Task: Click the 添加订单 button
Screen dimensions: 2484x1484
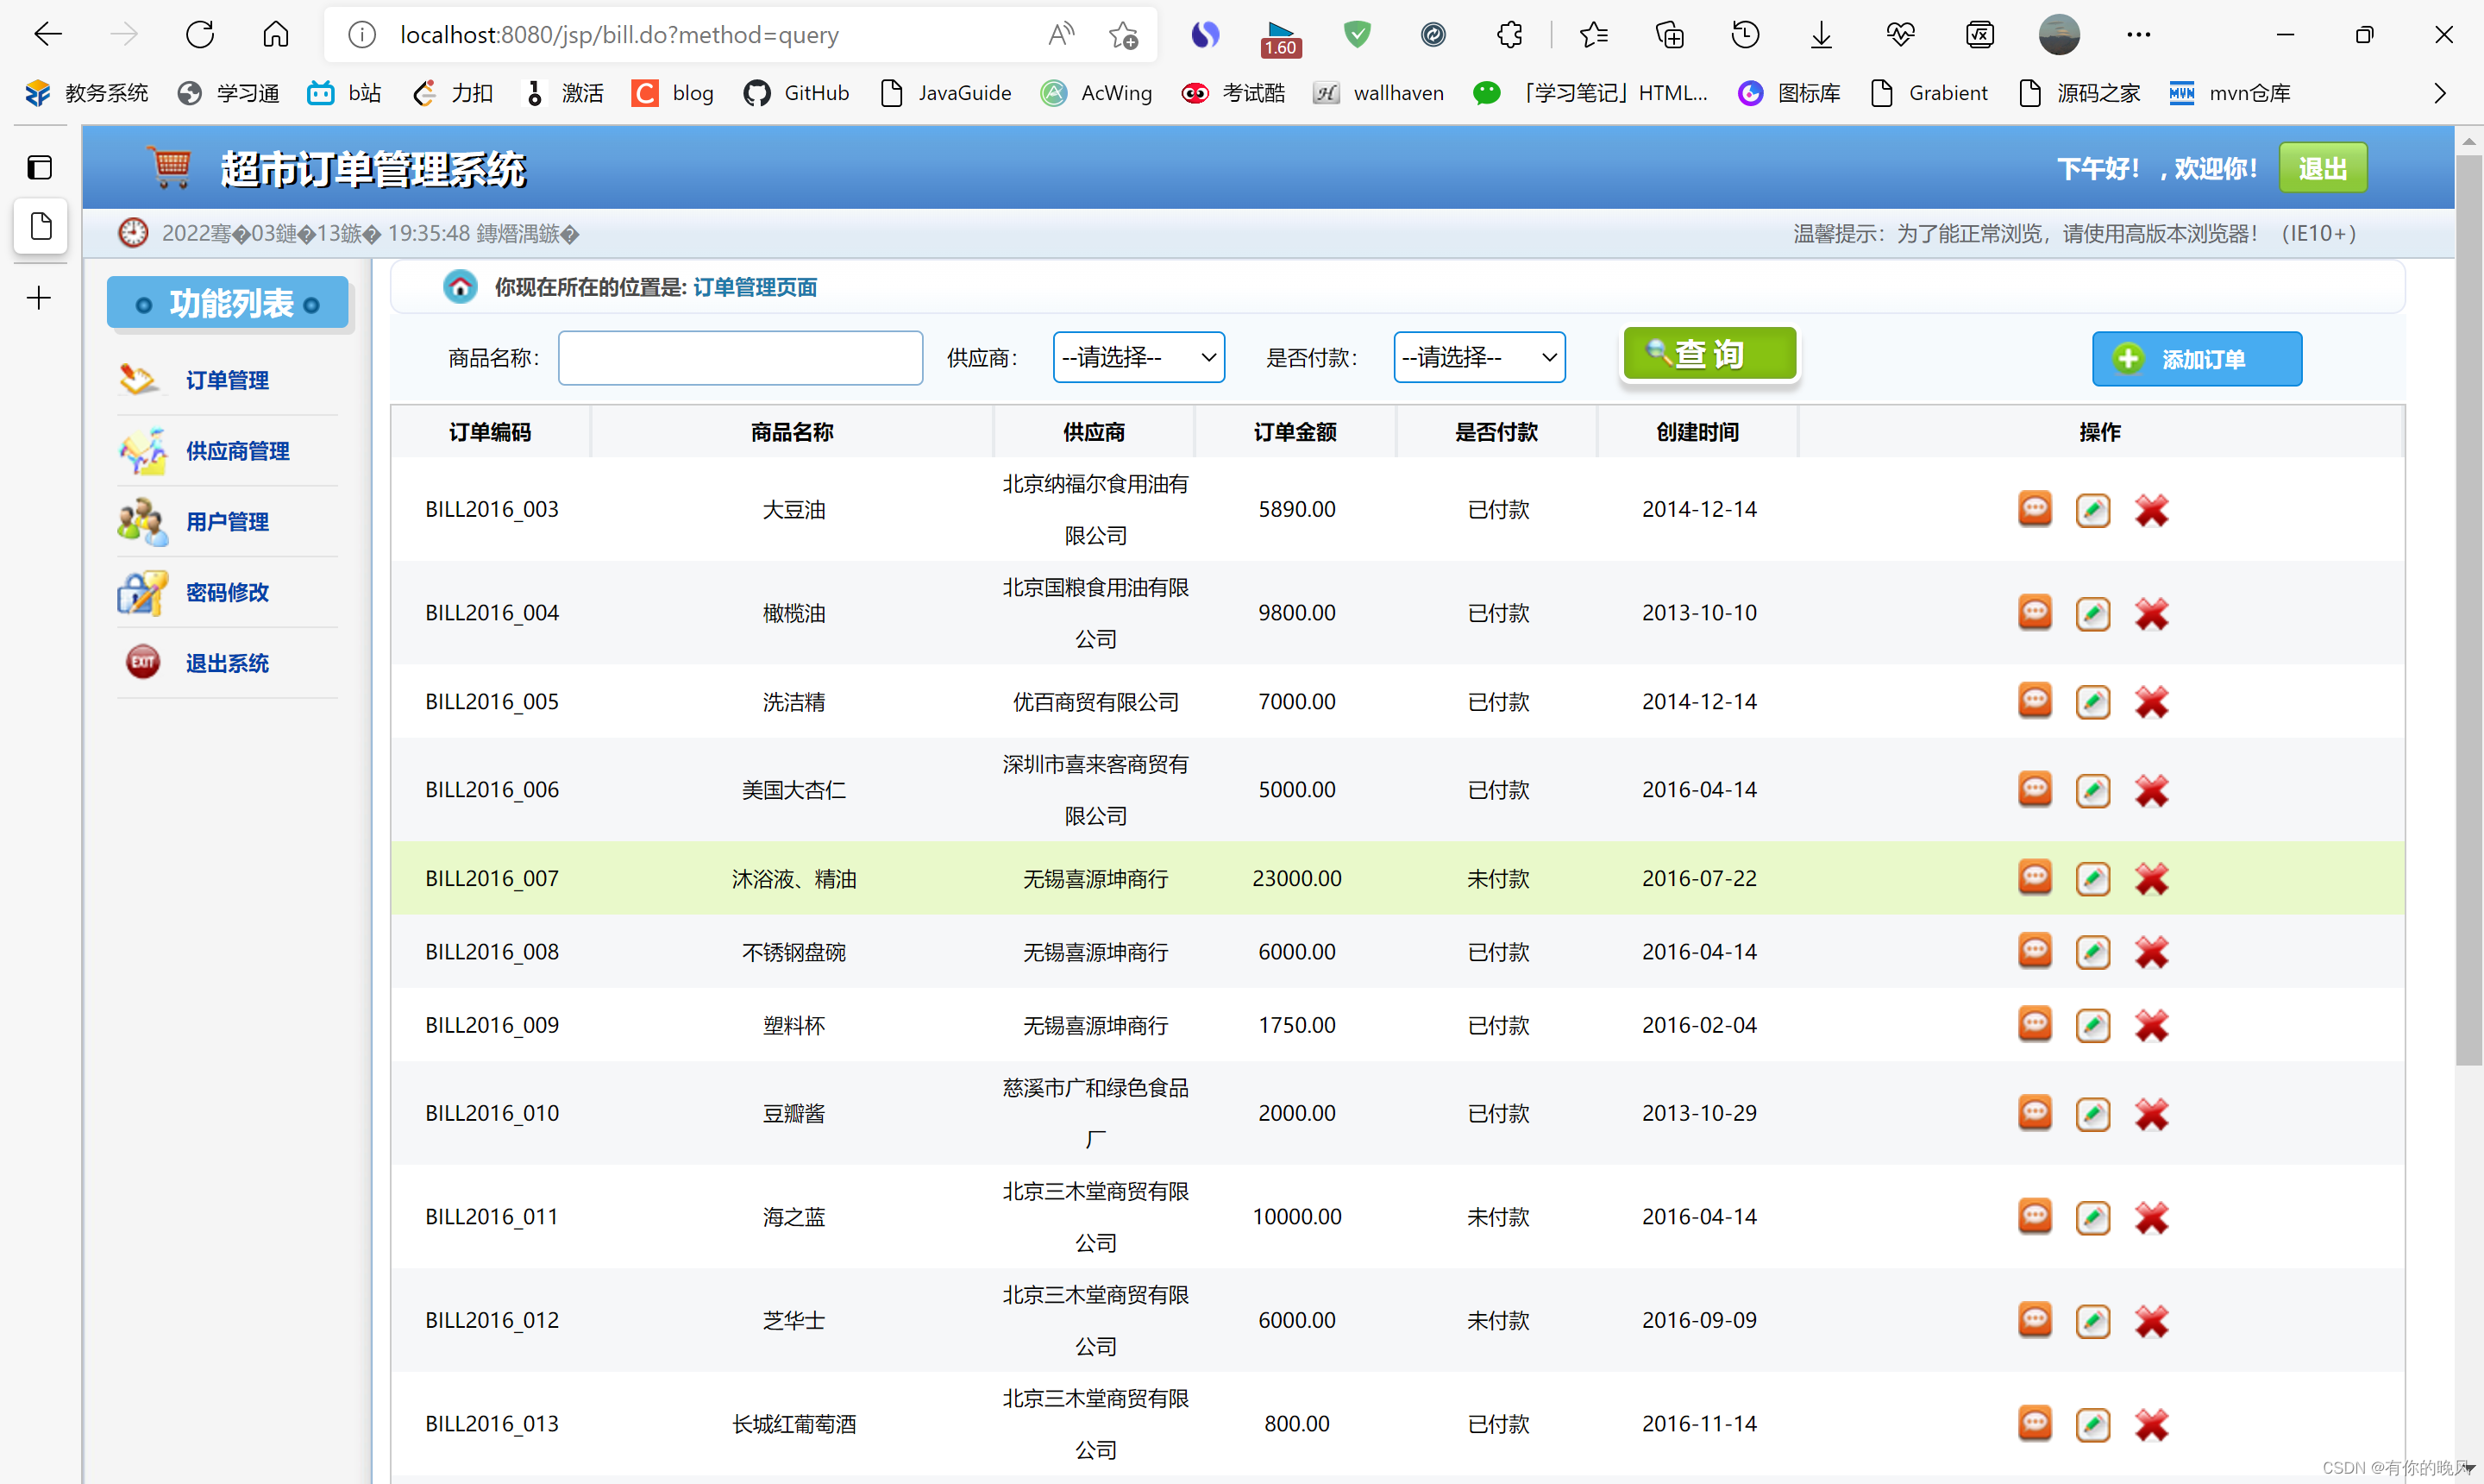Action: 2196,359
